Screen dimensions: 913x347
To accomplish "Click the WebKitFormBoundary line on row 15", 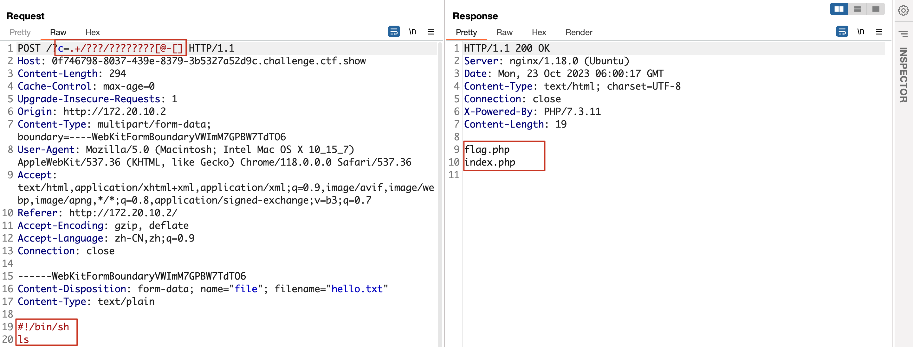I will [x=132, y=276].
